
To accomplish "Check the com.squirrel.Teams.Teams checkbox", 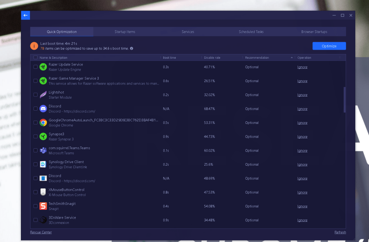I will [x=36, y=150].
